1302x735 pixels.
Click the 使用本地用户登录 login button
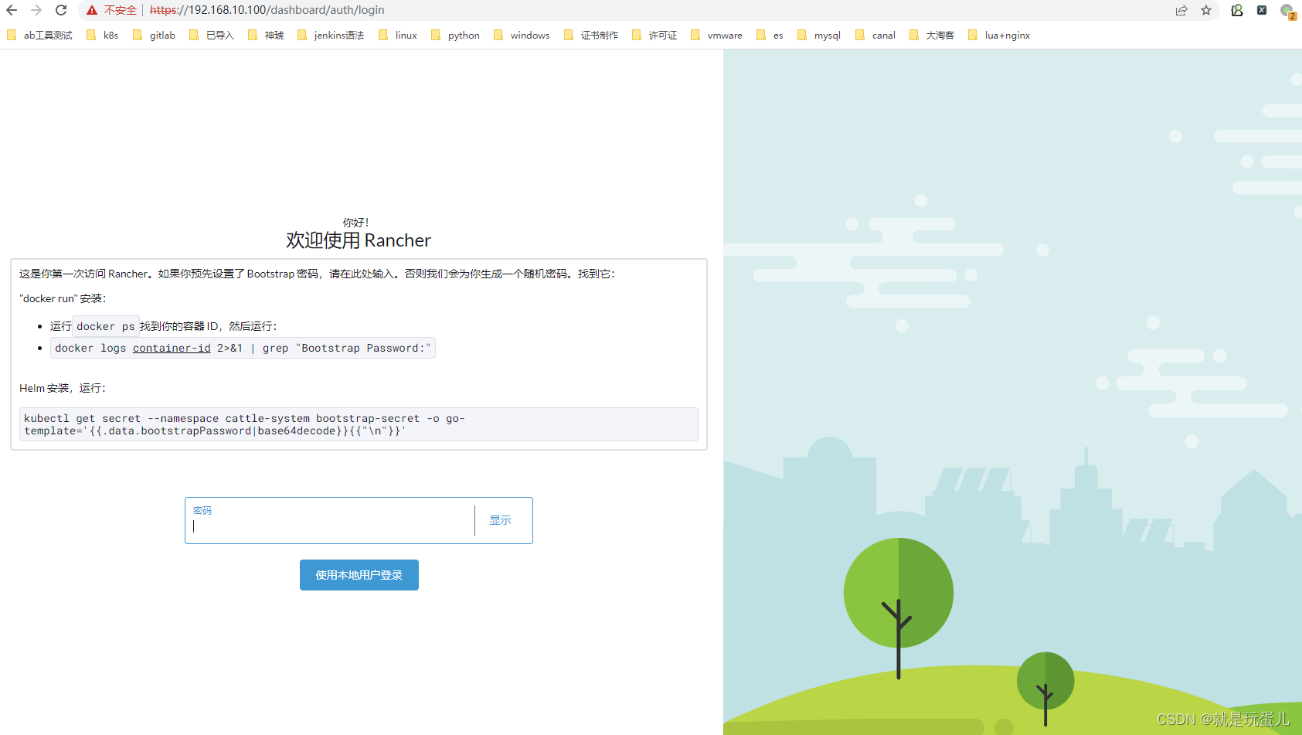pyautogui.click(x=359, y=575)
